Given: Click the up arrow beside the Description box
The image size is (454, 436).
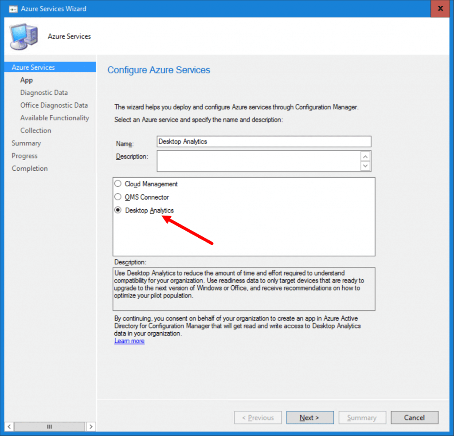Looking at the screenshot, I should click(x=365, y=156).
